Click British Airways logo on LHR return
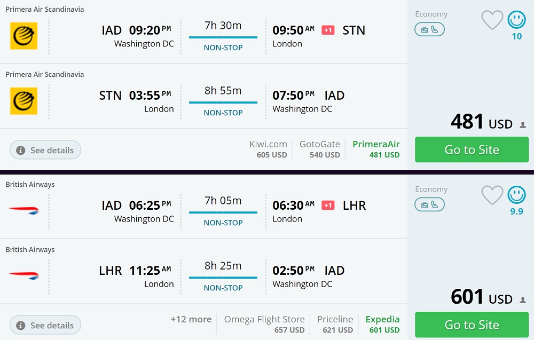 (24, 276)
